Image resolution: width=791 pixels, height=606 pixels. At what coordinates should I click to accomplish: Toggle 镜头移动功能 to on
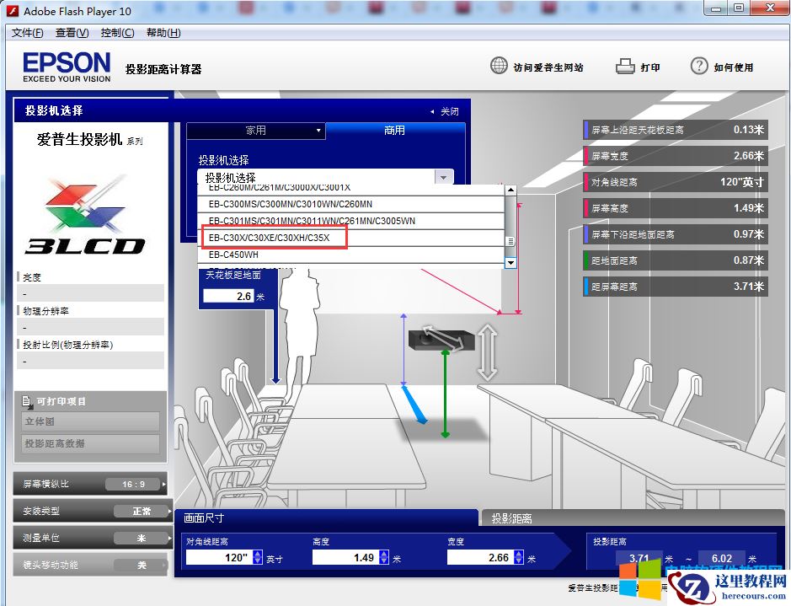tap(142, 565)
